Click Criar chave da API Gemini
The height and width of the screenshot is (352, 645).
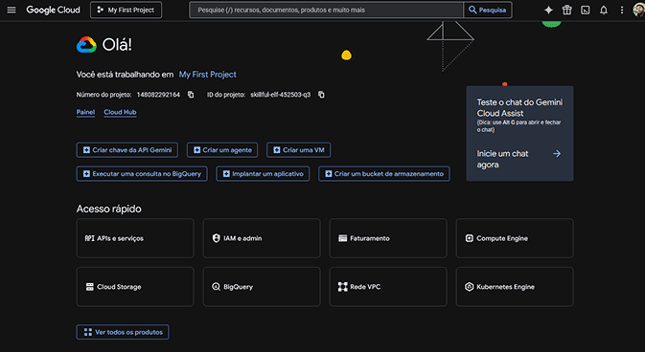[127, 150]
